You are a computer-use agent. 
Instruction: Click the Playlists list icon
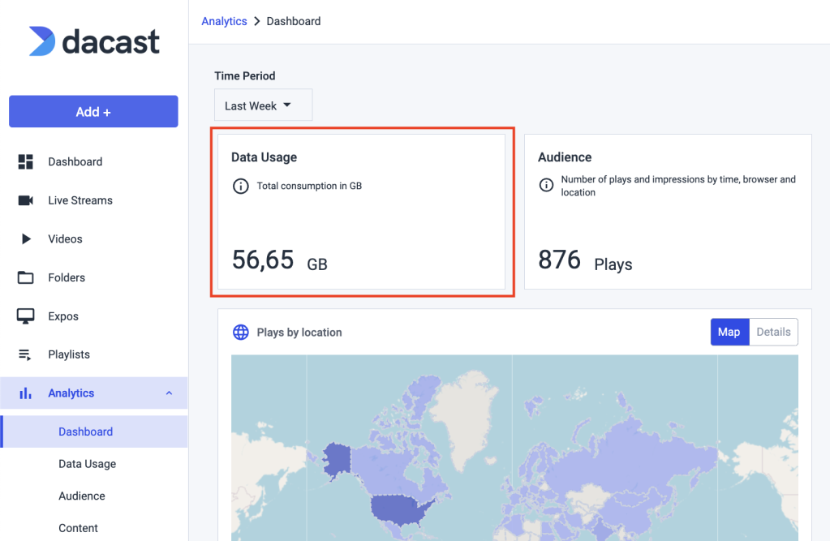click(27, 354)
